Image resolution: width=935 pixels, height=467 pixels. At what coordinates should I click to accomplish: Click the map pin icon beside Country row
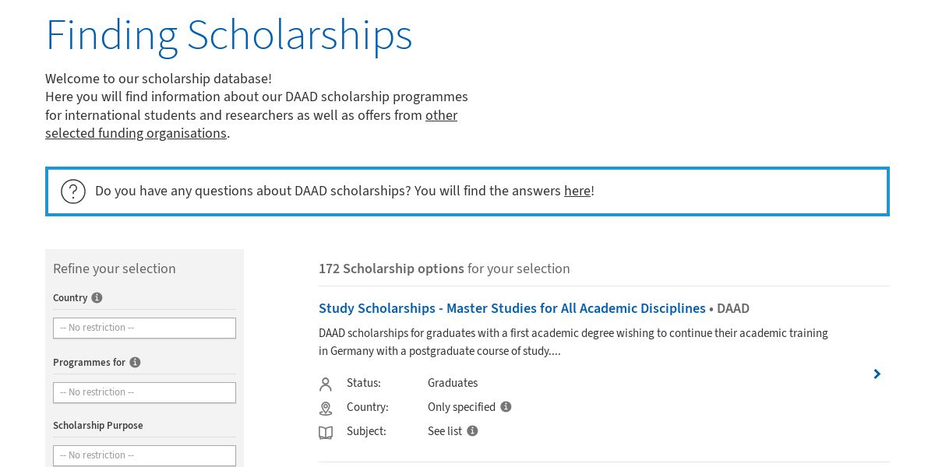coord(326,408)
